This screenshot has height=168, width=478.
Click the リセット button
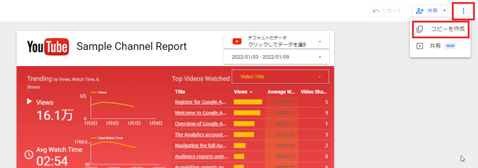click(x=387, y=11)
